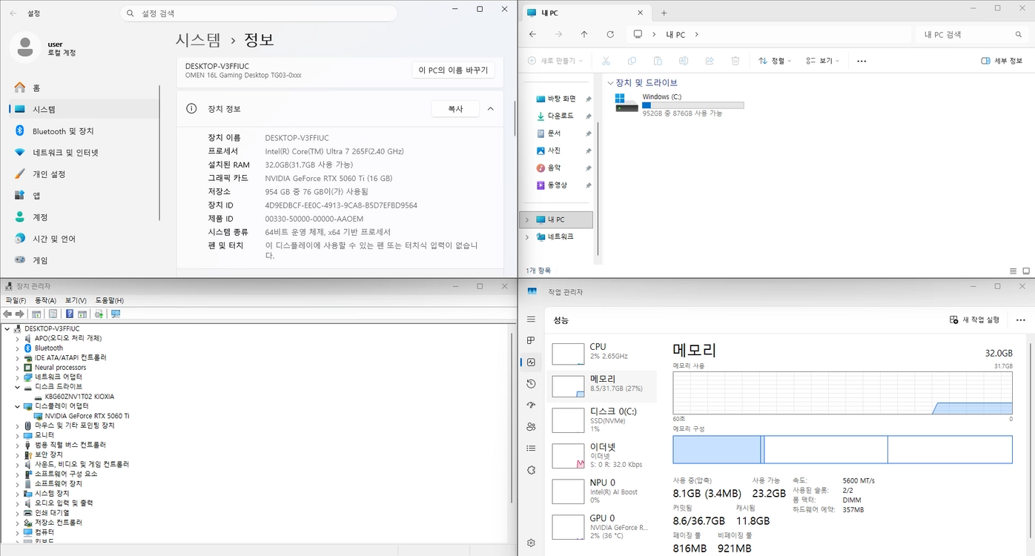Click 이 PC의 이름 바꾸기 button
Viewport: 1035px width, 556px height.
pyautogui.click(x=453, y=70)
